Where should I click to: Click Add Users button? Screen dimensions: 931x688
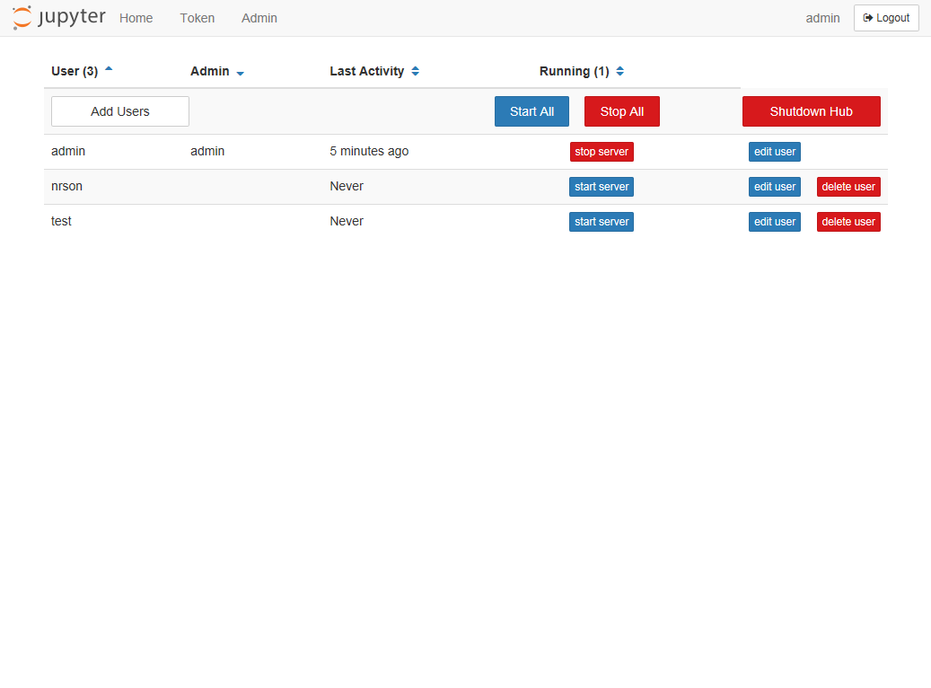120,111
